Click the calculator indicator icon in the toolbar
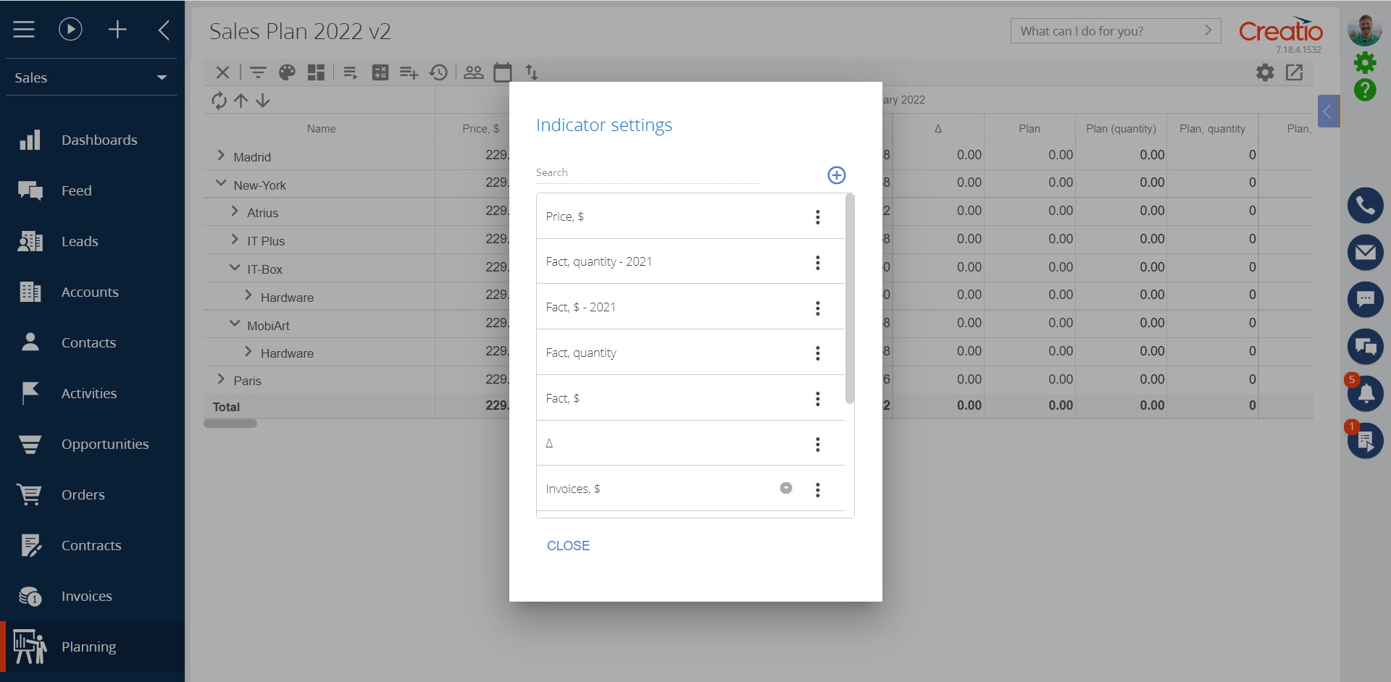The width and height of the screenshot is (1391, 682). [380, 72]
